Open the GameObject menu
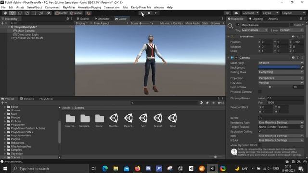 pyautogui.click(x=34, y=7)
